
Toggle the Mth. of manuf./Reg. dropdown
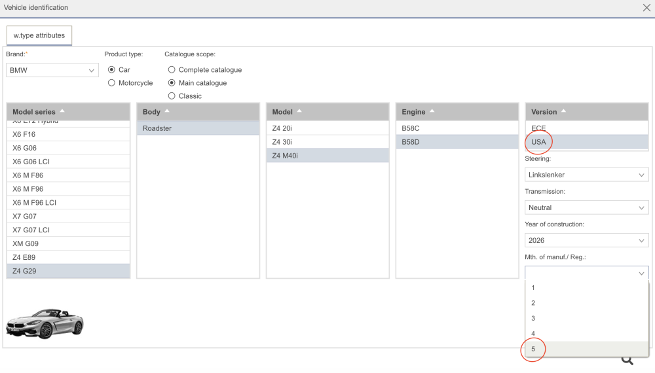(x=586, y=274)
